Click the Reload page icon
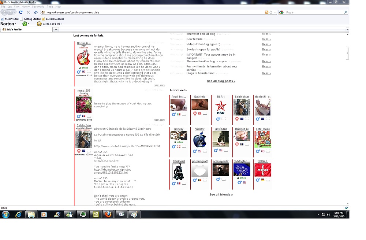 21,12
